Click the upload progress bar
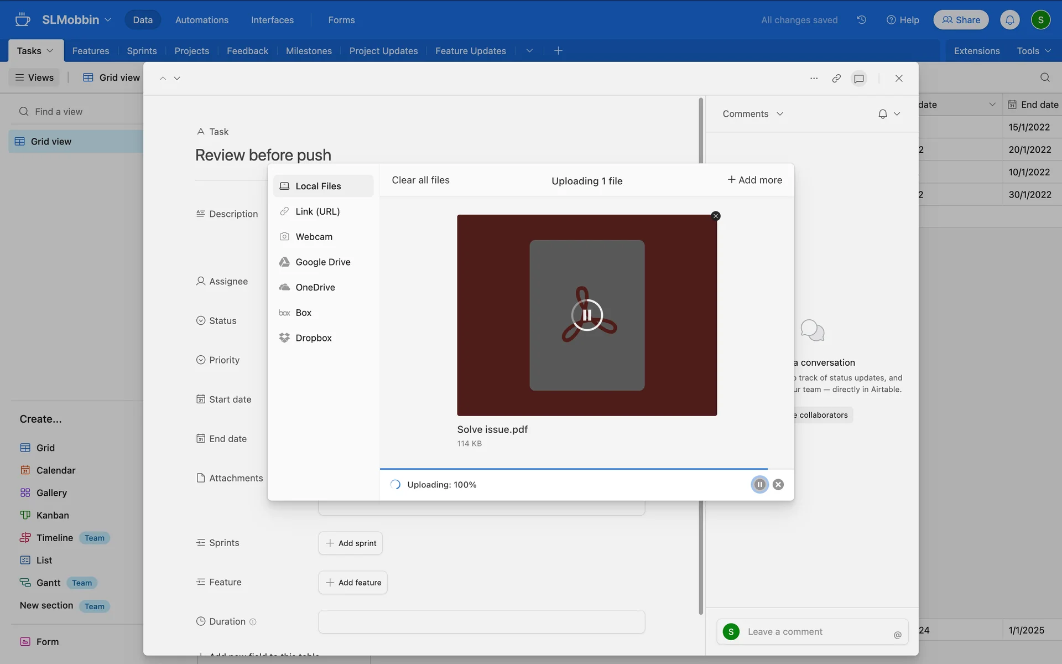The width and height of the screenshot is (1062, 664). pyautogui.click(x=573, y=469)
